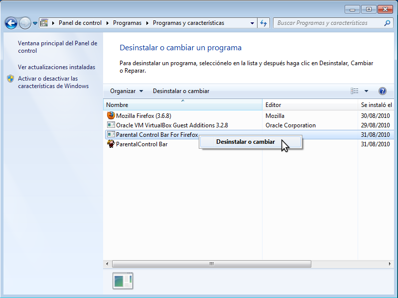Open Activar o desactivar las características de Windows
The height and width of the screenshot is (298, 398).
coord(53,83)
